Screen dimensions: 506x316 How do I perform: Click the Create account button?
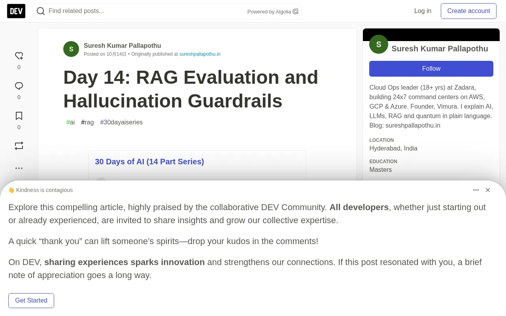[468, 11]
